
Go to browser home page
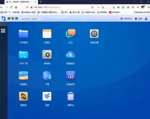(x=16, y=7)
